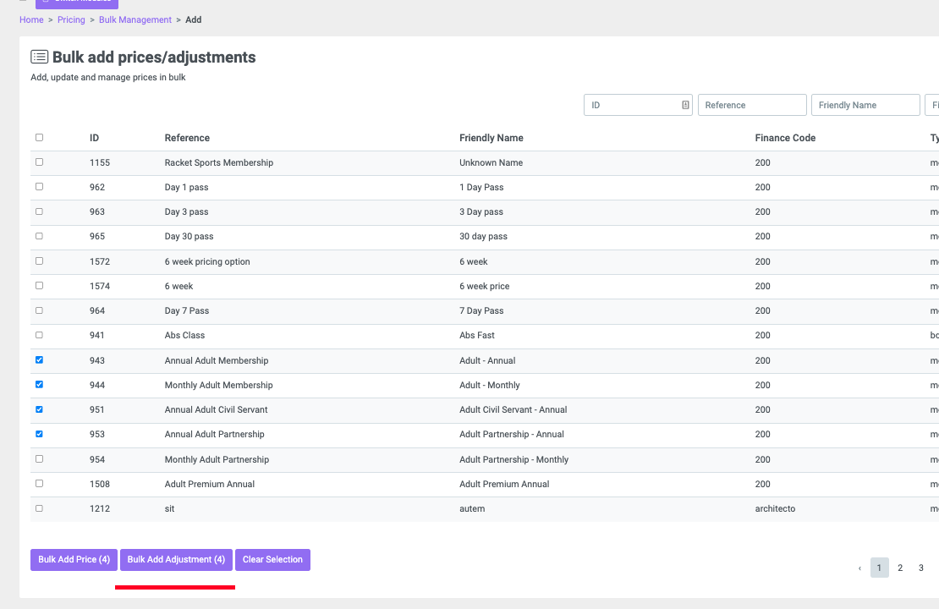Click the ID column header
The image size is (939, 609).
click(x=94, y=138)
